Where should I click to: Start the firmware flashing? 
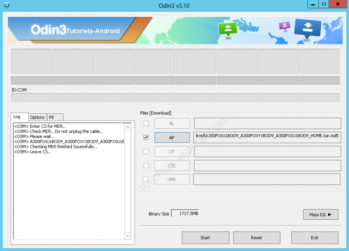(x=205, y=238)
